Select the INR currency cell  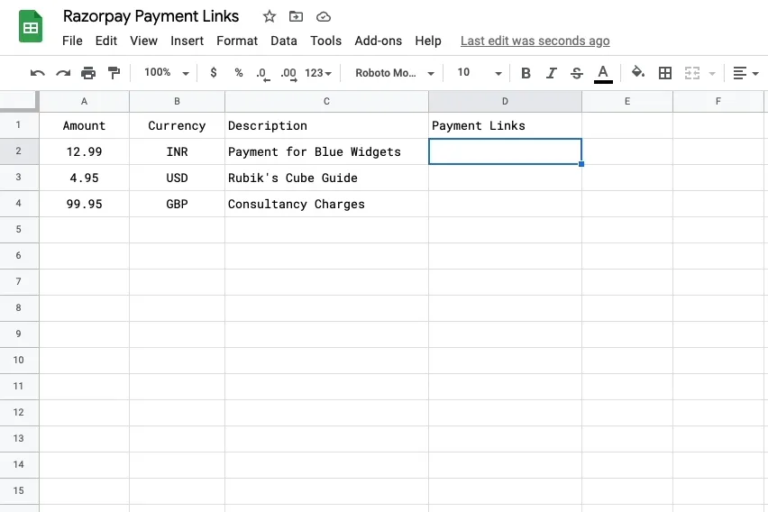click(177, 151)
